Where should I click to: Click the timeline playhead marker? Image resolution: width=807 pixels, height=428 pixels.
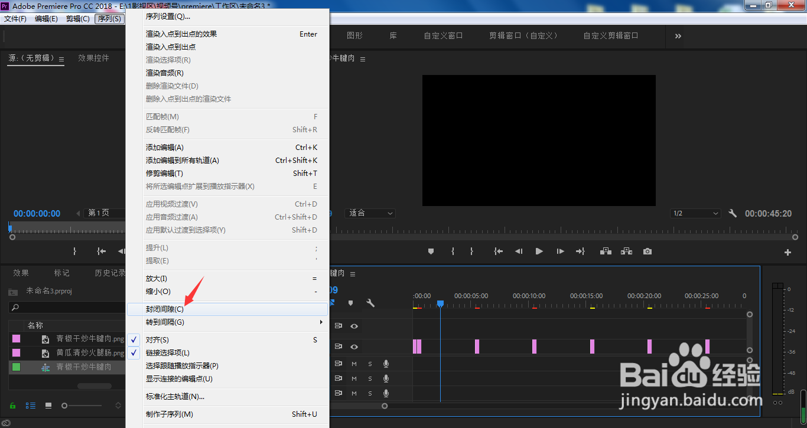440,303
